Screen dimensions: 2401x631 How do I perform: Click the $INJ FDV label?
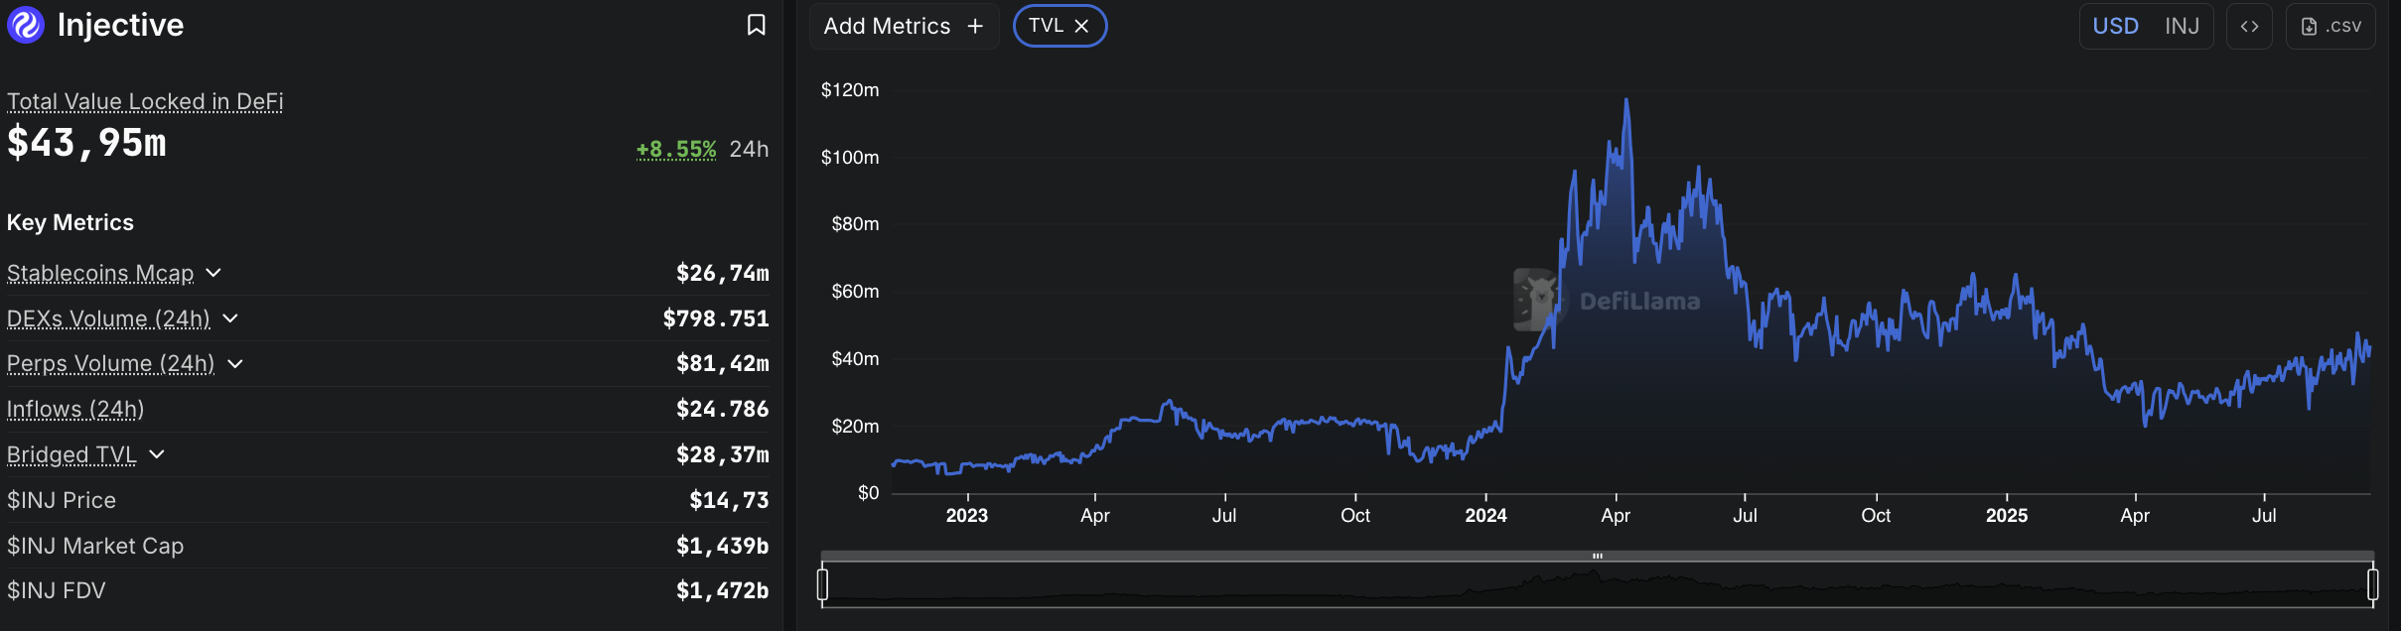(x=57, y=590)
